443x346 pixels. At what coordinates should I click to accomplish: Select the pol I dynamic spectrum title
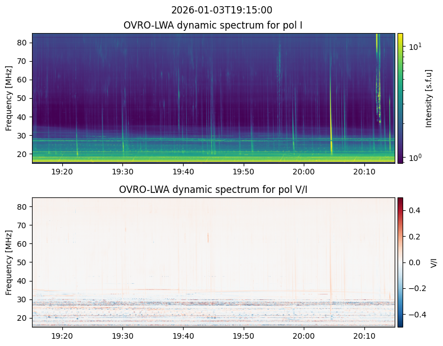click(x=213, y=25)
